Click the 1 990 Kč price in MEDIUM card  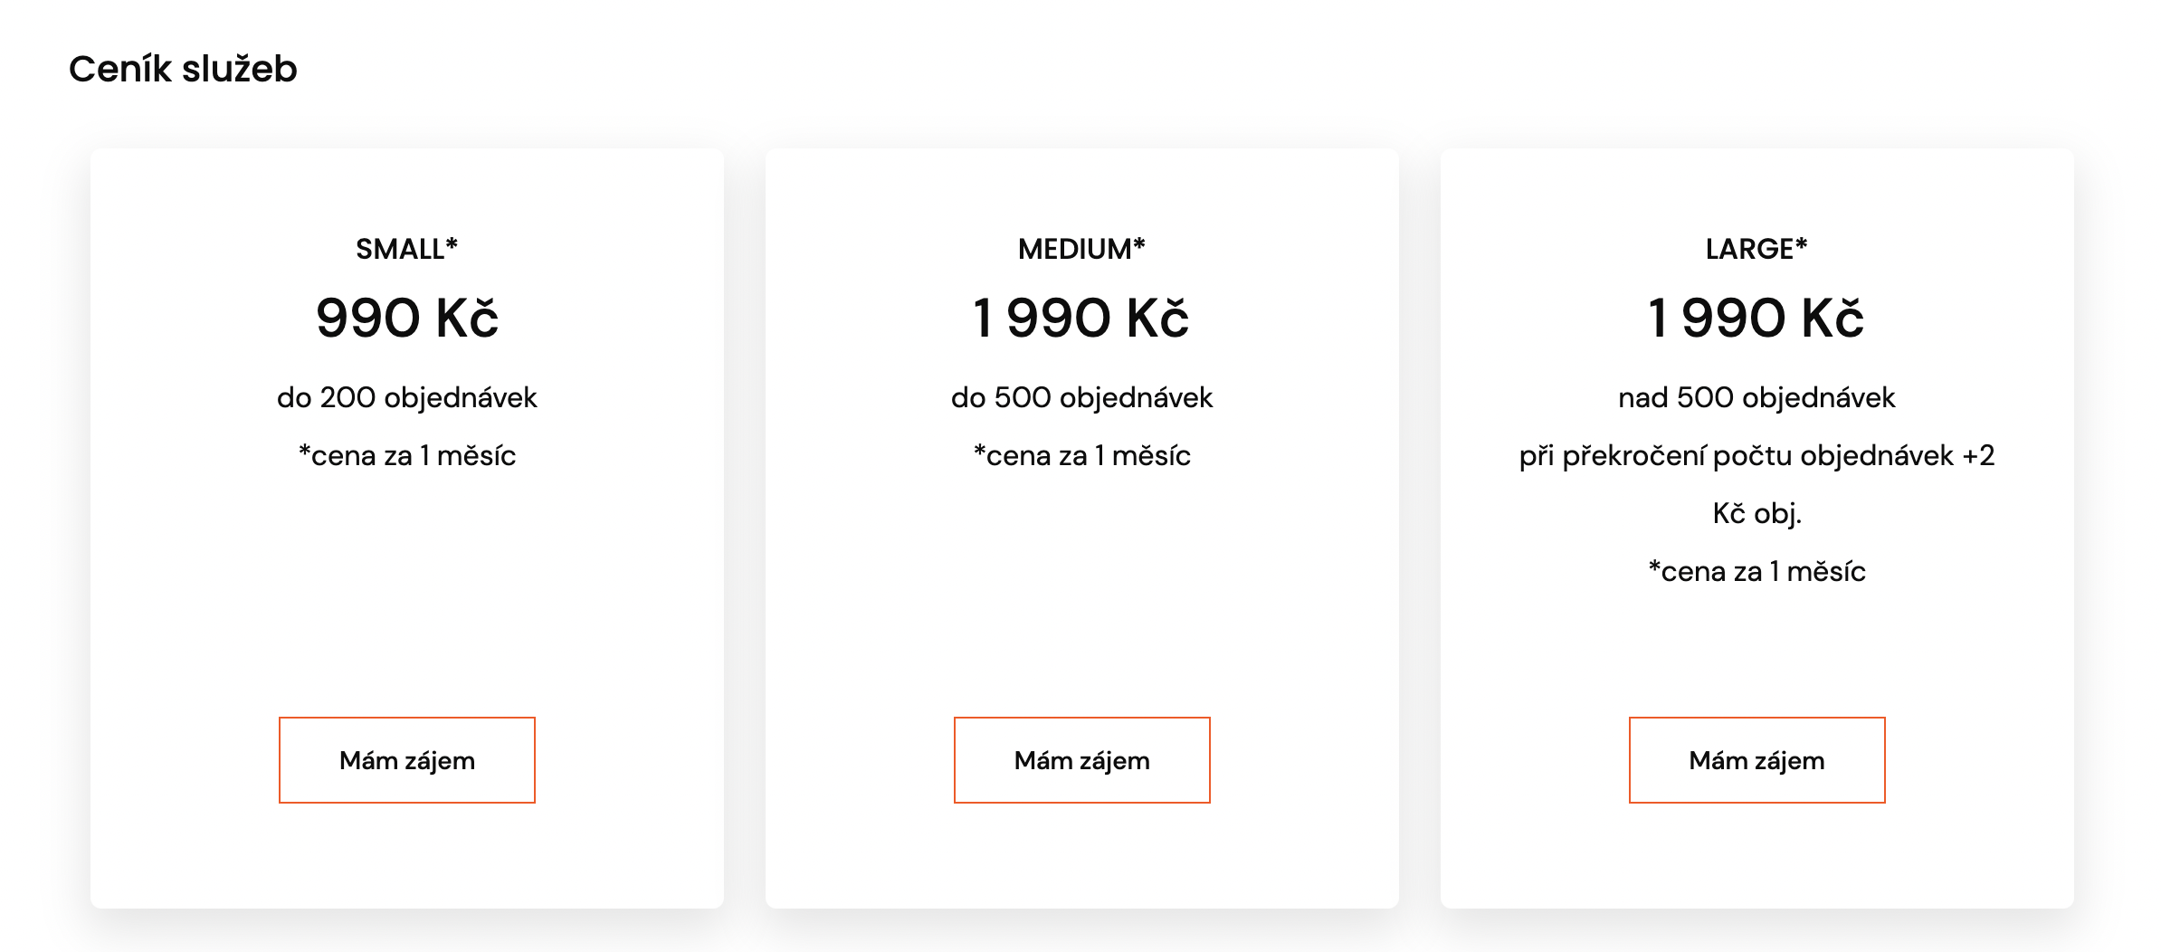pos(1081,319)
